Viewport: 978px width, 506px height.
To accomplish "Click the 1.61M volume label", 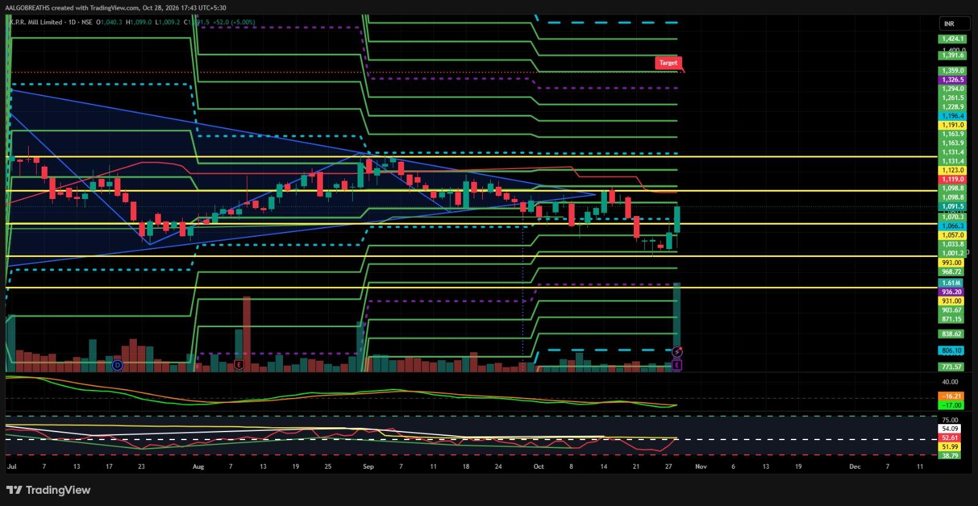I will [x=950, y=283].
